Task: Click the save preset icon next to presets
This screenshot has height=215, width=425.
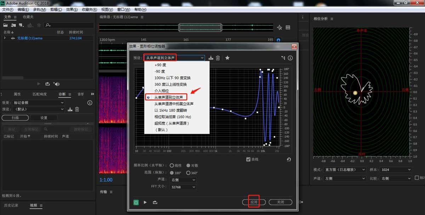Action: 211,58
